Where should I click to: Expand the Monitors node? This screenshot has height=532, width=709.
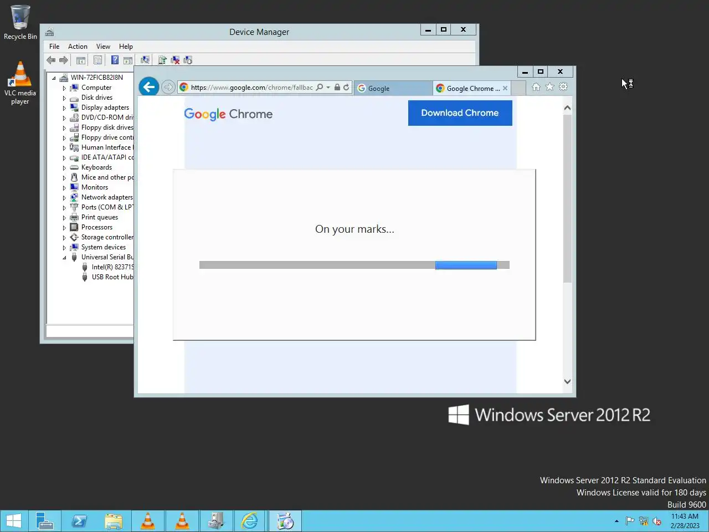point(64,188)
